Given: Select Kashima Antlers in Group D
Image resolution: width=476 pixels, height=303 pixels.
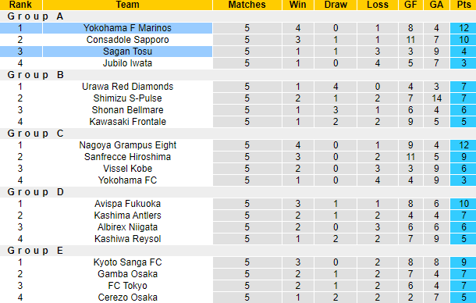Looking at the screenshot, I should pyautogui.click(x=127, y=216).
